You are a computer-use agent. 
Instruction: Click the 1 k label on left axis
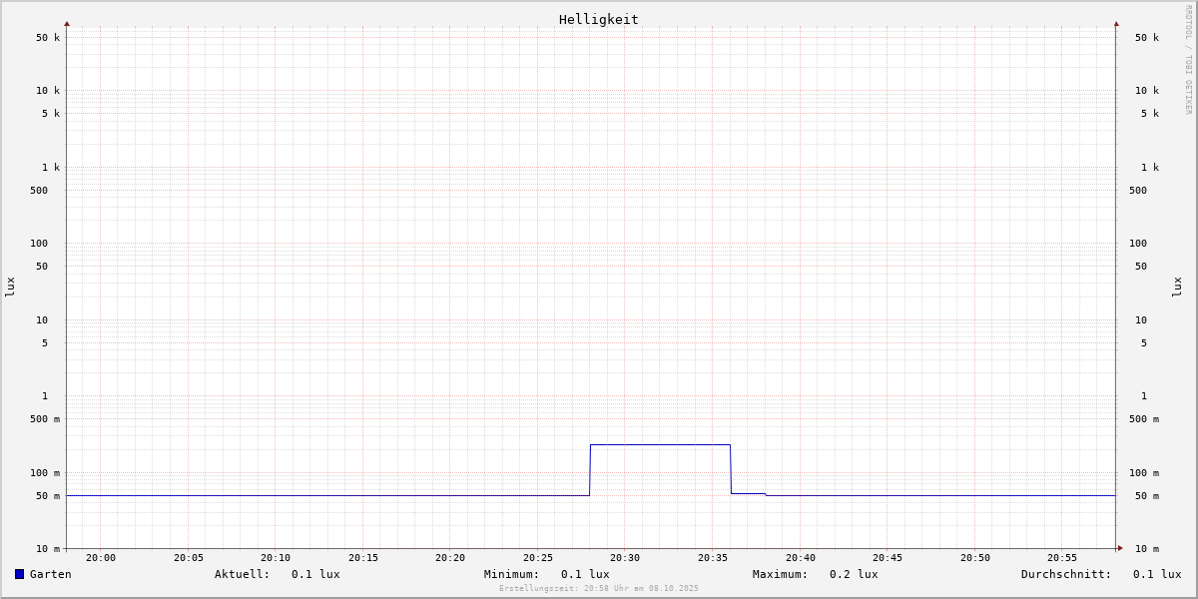tap(51, 168)
